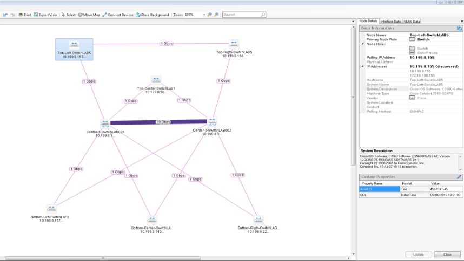Click the Basic Information copy icon
This screenshot has width=464, height=261.
coord(459,29)
